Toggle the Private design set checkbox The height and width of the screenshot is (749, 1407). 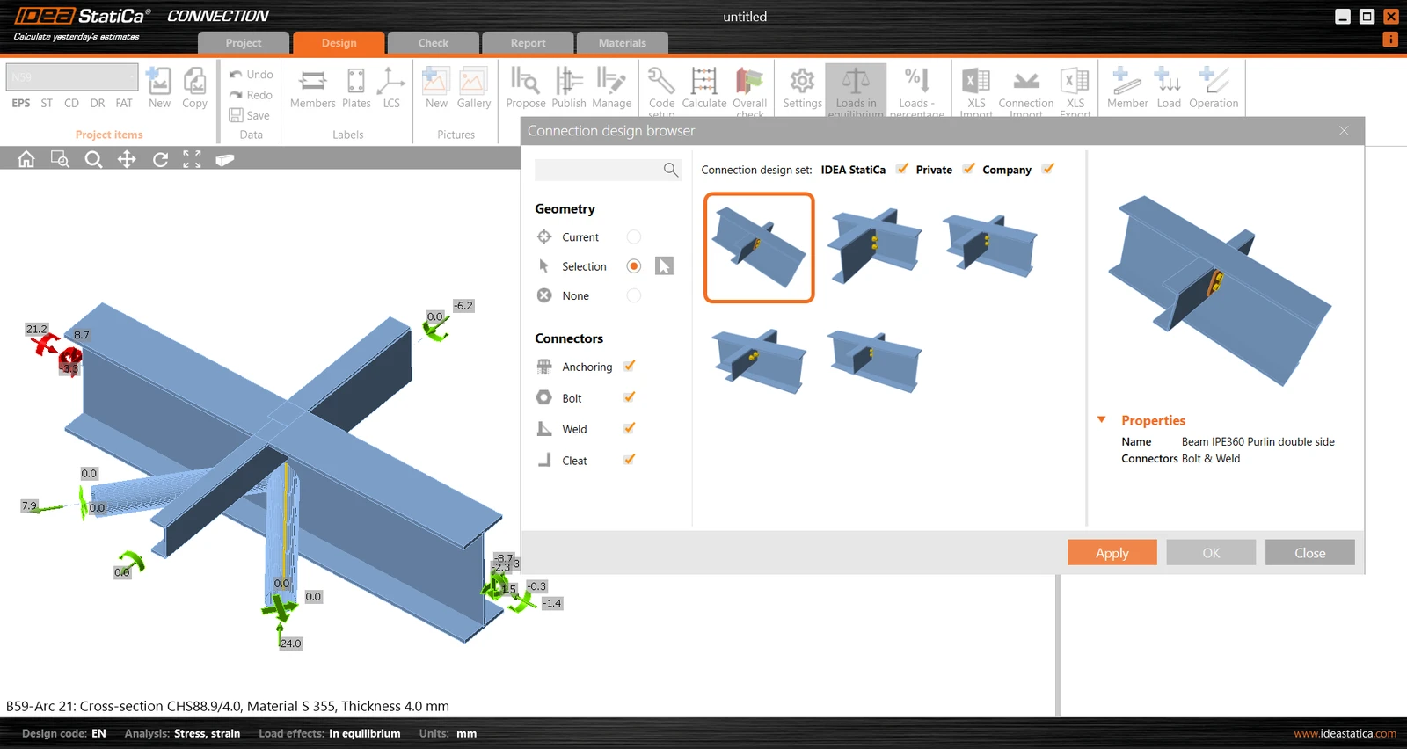point(968,169)
